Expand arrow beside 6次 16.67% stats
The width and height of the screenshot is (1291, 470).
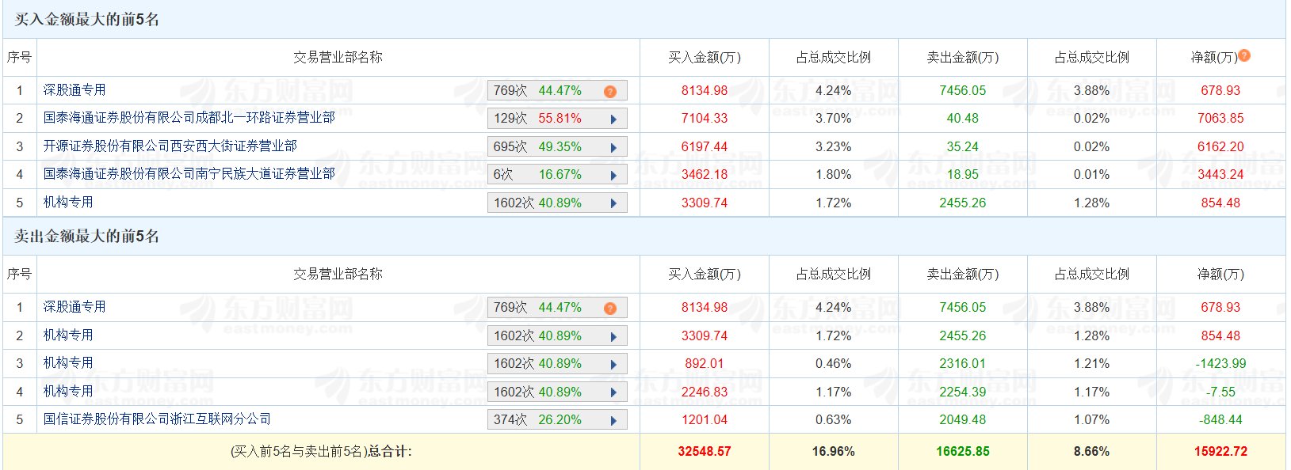pos(613,176)
